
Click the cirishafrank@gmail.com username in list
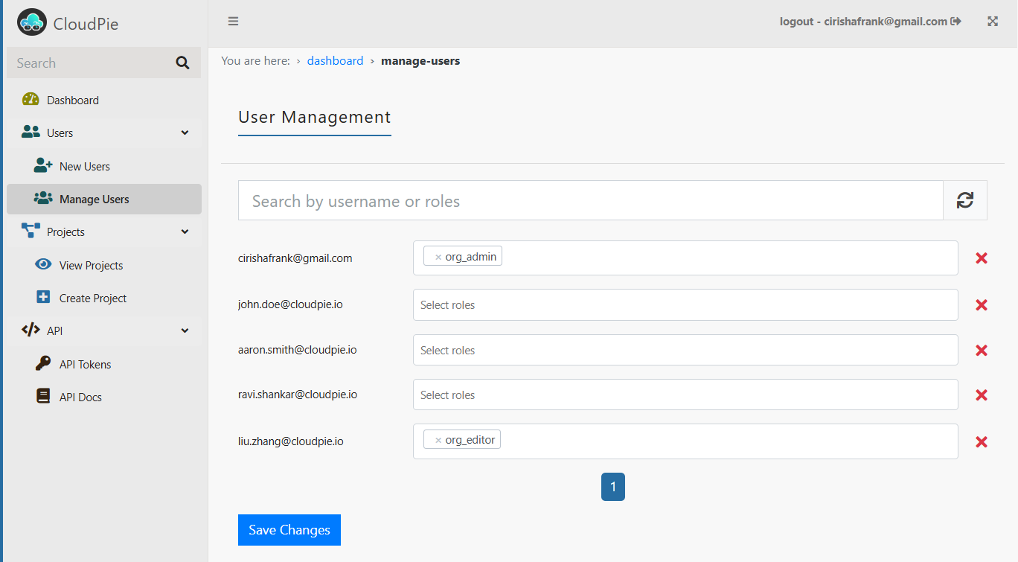295,258
